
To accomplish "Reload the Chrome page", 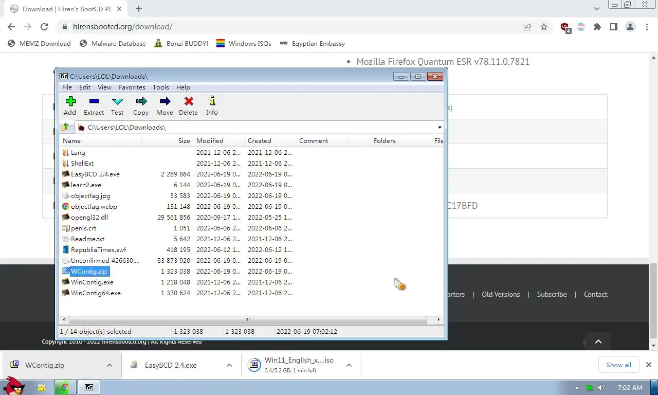I will click(44, 27).
